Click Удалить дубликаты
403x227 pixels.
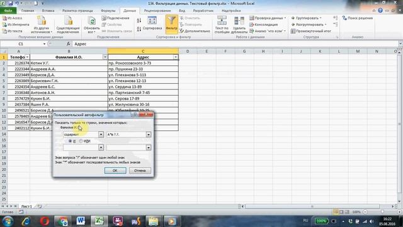click(x=239, y=25)
